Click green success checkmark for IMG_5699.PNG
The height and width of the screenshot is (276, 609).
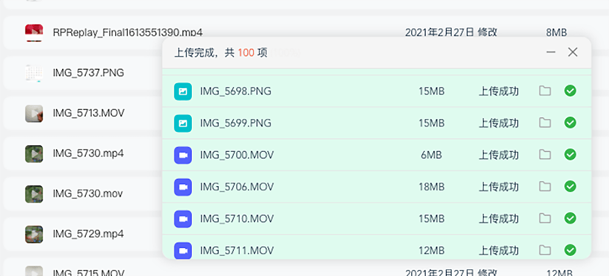[570, 123]
